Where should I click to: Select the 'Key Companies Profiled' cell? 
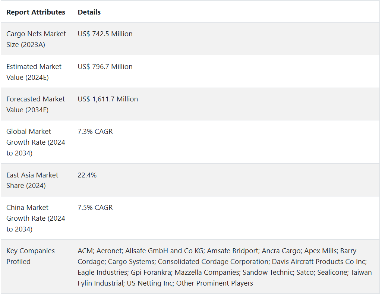(37, 267)
